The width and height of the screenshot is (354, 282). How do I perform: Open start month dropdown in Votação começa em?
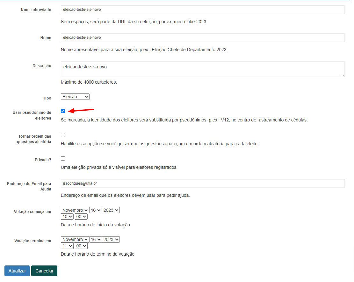pos(75,210)
